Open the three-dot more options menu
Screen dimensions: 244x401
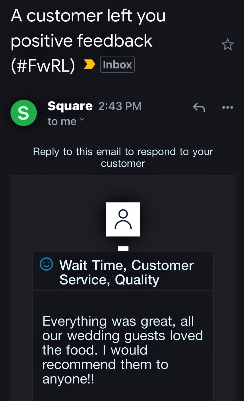[x=228, y=107]
